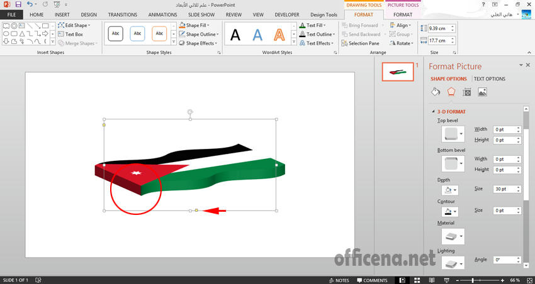Collapse the ribbon with the chevron arrow
Screen dimensions: 535x284
[x=529, y=53]
